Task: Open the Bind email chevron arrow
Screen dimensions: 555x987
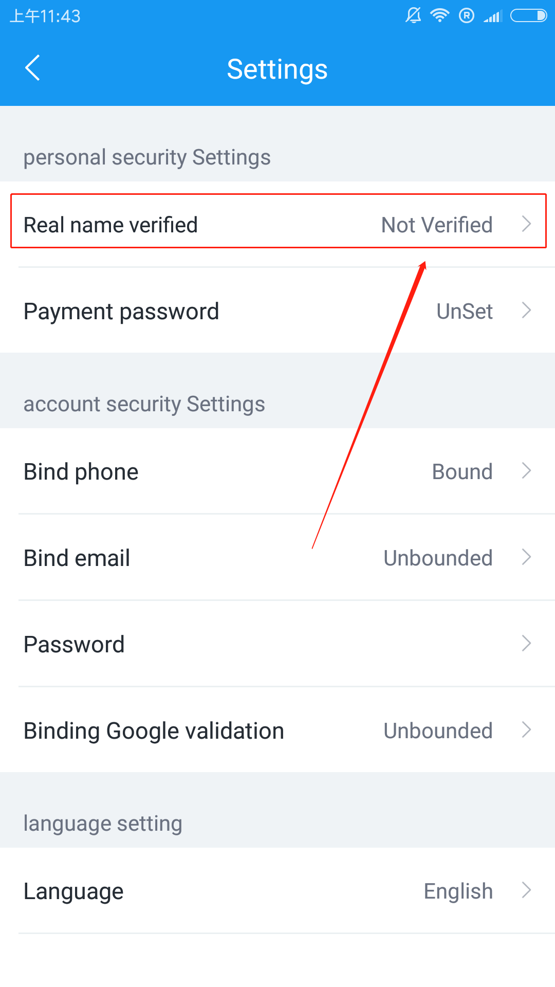Action: (x=526, y=557)
